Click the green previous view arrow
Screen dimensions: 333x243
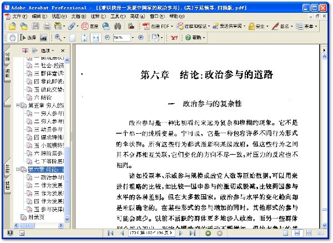point(208,233)
